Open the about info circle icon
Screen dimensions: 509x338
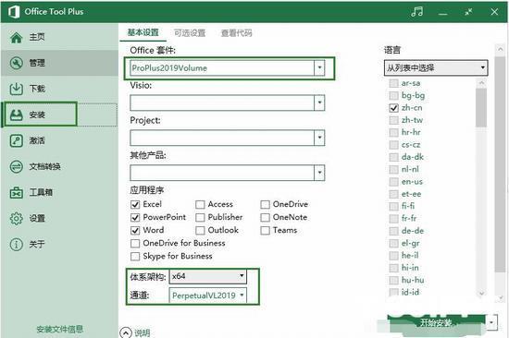pos(17,245)
